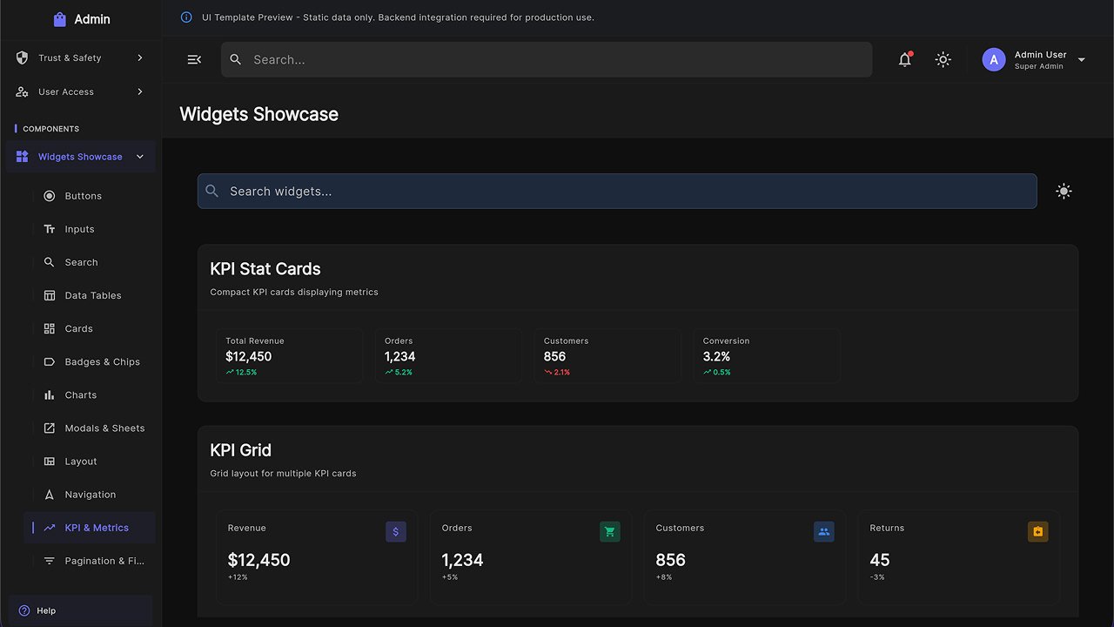Viewport: 1114px width, 627px height.
Task: Go to Data Tables in sidebar
Action: point(89,295)
